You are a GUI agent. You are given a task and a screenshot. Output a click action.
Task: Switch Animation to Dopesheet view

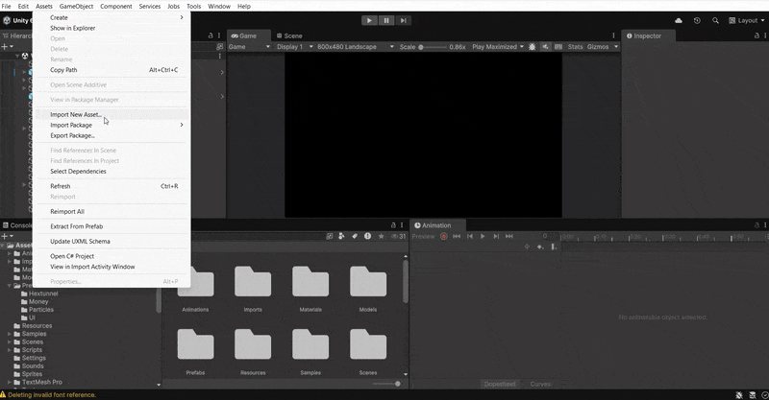500,384
